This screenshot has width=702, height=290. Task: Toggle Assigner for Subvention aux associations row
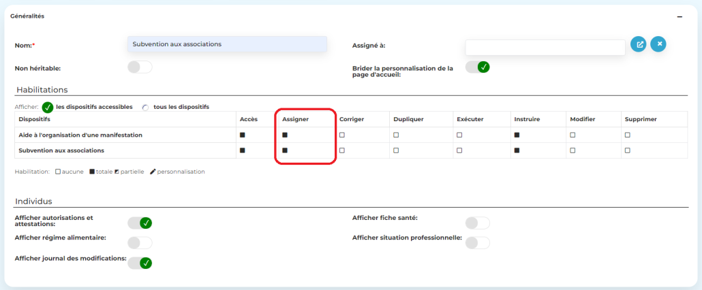click(285, 150)
